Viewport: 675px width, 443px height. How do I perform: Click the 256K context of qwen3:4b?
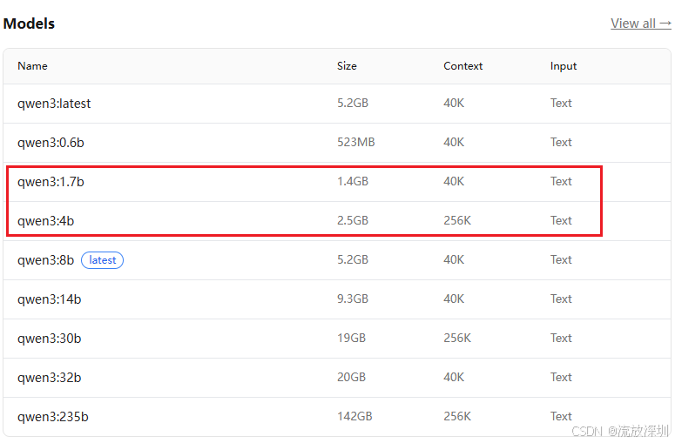(x=457, y=220)
